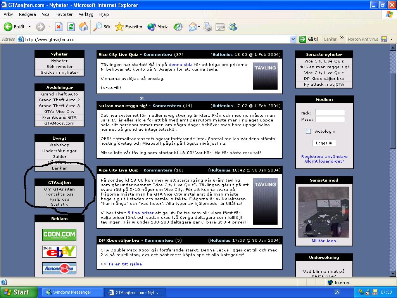The image size is (397, 298).
Task: Click the Print icon in toolbar
Action: (208, 27)
